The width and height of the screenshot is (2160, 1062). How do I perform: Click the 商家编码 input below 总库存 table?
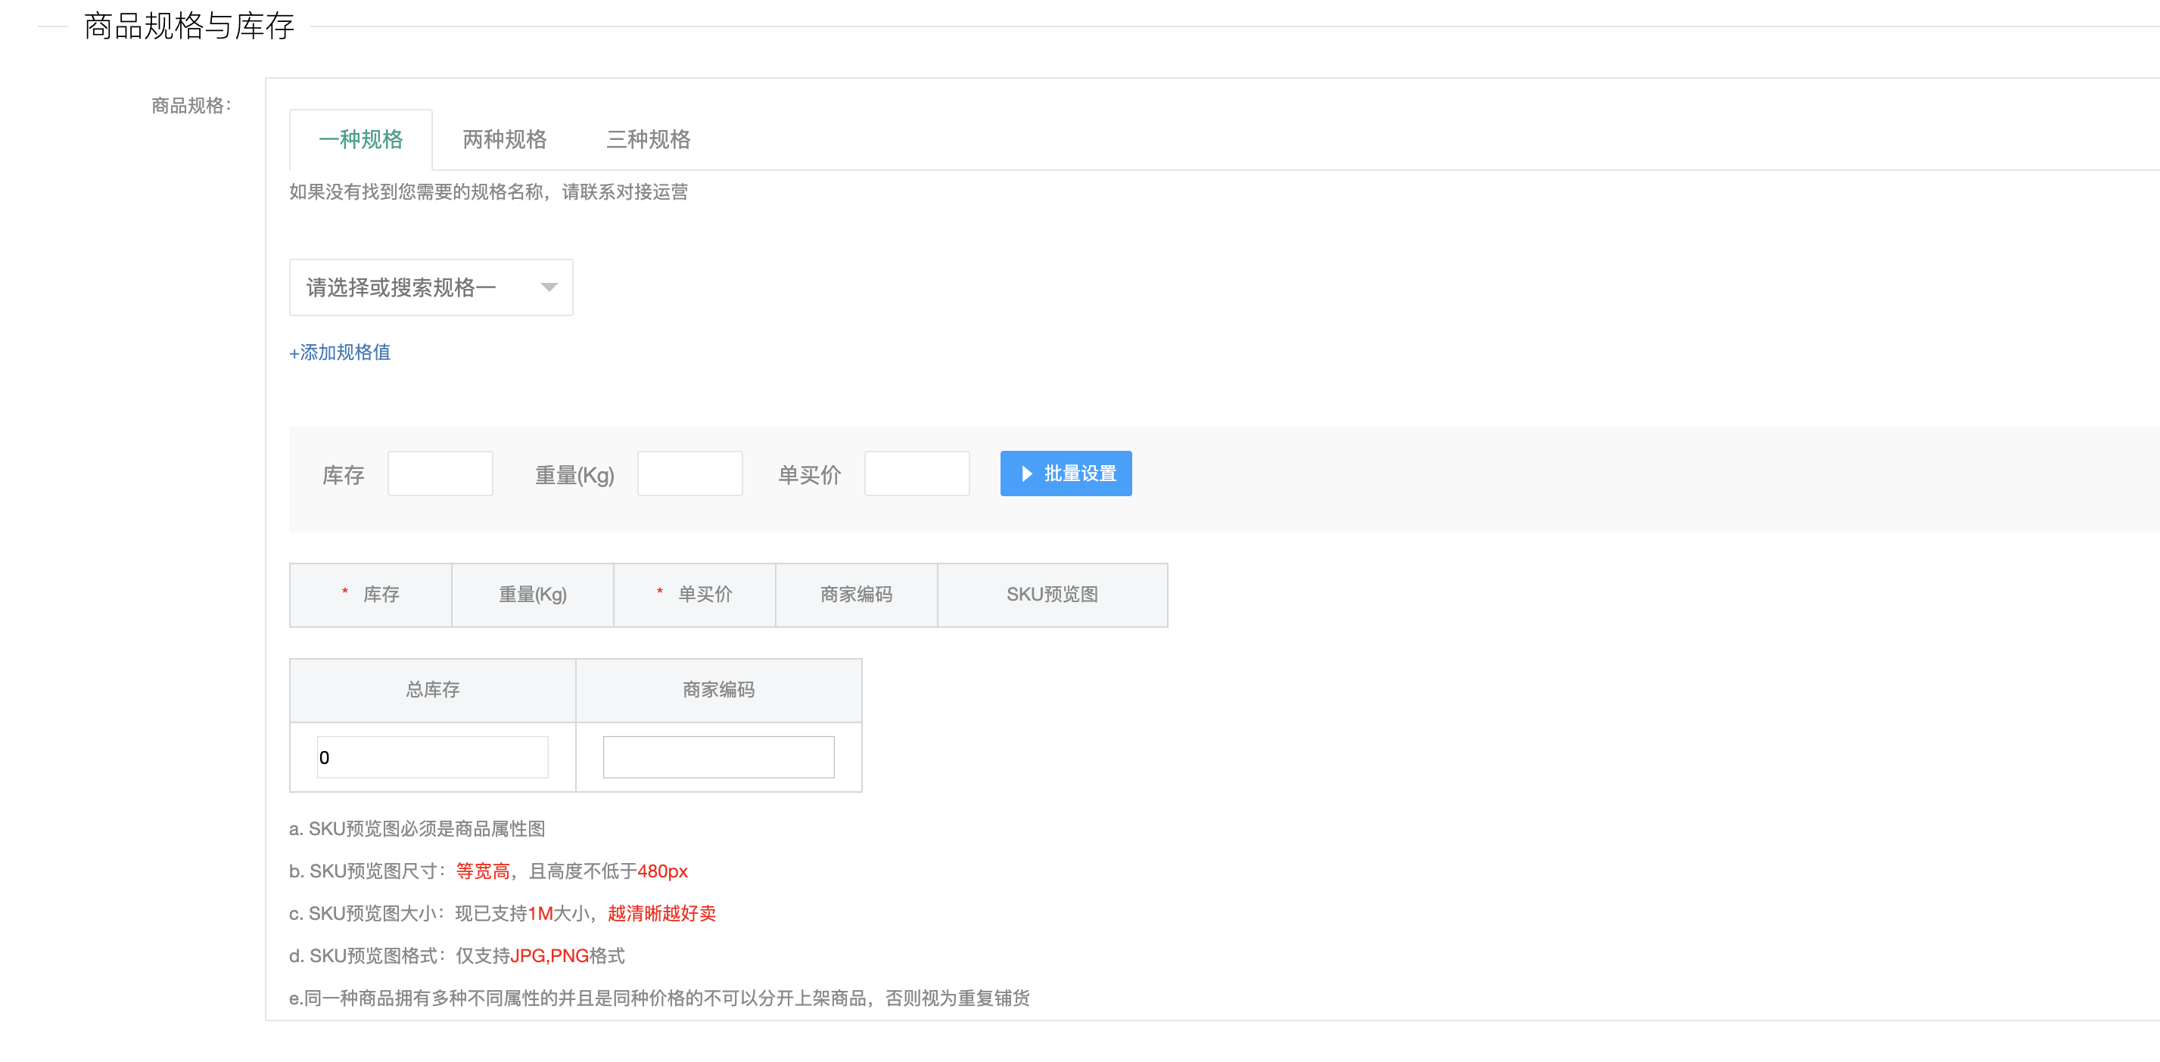[x=718, y=757]
